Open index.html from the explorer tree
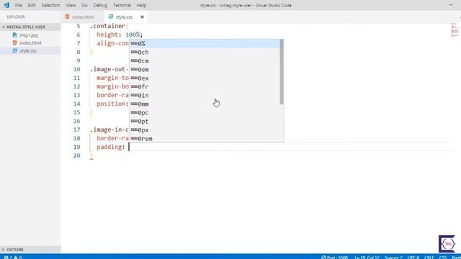The height and width of the screenshot is (259, 461). tap(30, 43)
